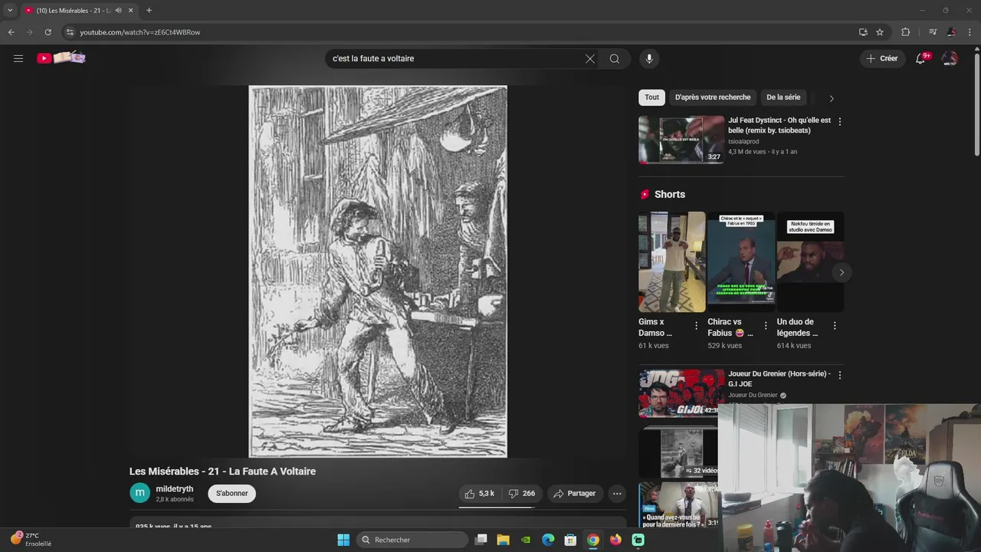Open Chrome media controls icon

click(933, 32)
